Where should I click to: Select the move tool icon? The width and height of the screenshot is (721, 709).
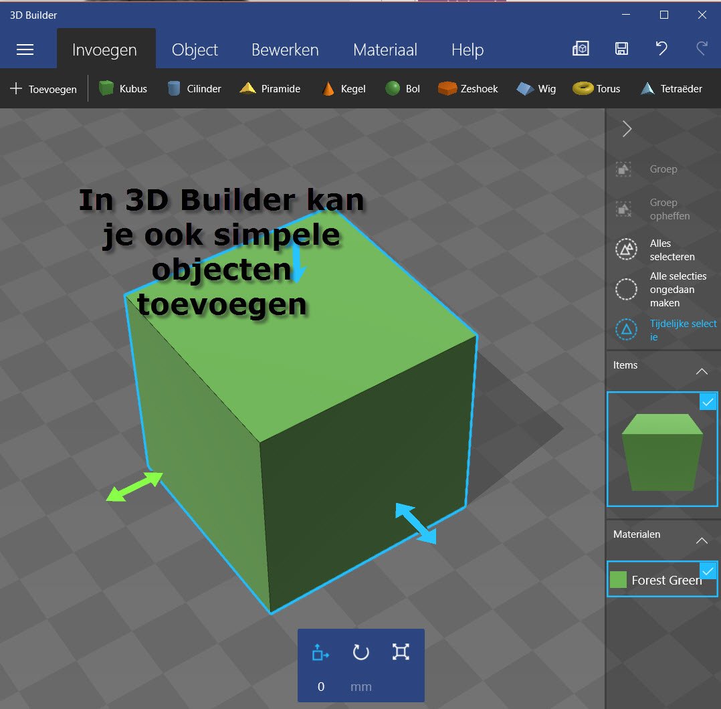point(320,652)
